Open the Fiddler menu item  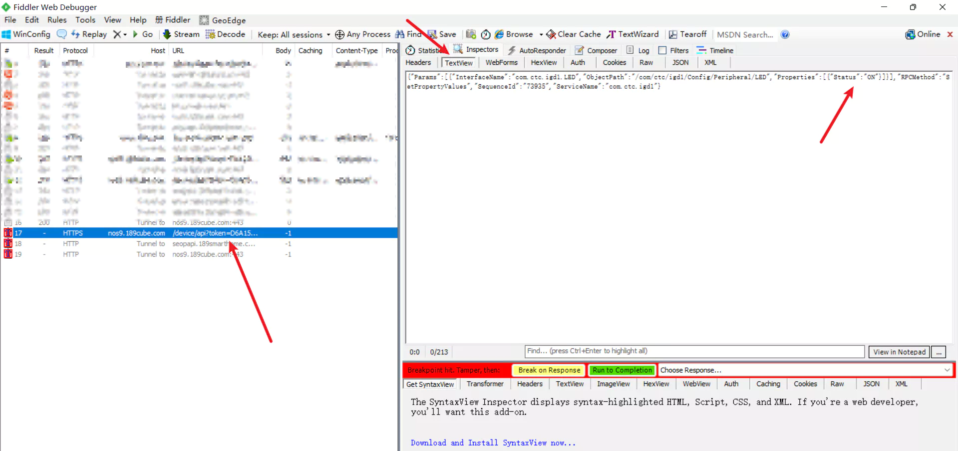point(173,20)
